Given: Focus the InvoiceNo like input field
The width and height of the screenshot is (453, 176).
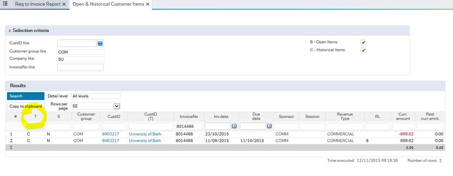Looking at the screenshot, I should point(80,67).
